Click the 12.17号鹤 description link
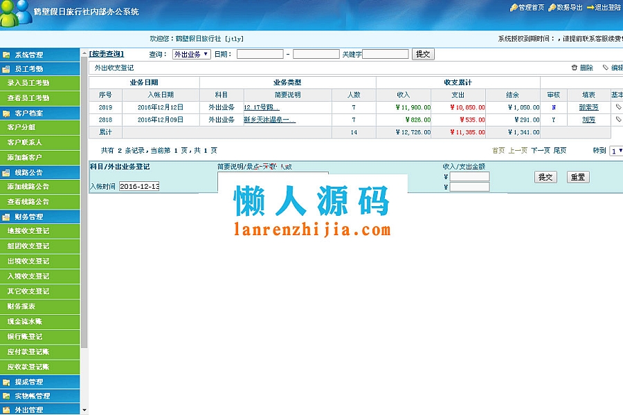 (x=262, y=107)
